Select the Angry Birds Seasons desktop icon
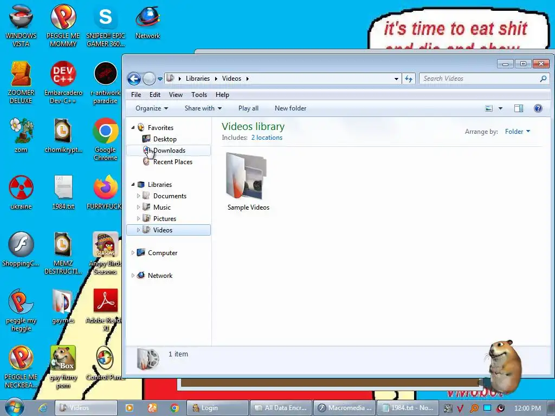The height and width of the screenshot is (416, 555). point(106,253)
